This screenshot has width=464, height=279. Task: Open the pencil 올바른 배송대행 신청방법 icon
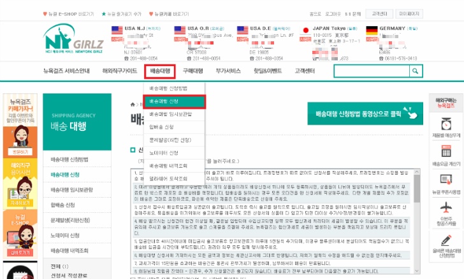446,240
